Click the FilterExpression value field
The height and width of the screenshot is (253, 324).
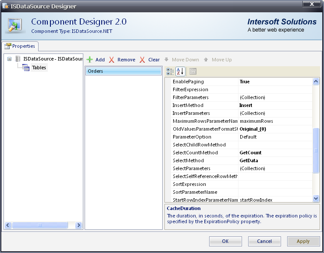(x=275, y=89)
